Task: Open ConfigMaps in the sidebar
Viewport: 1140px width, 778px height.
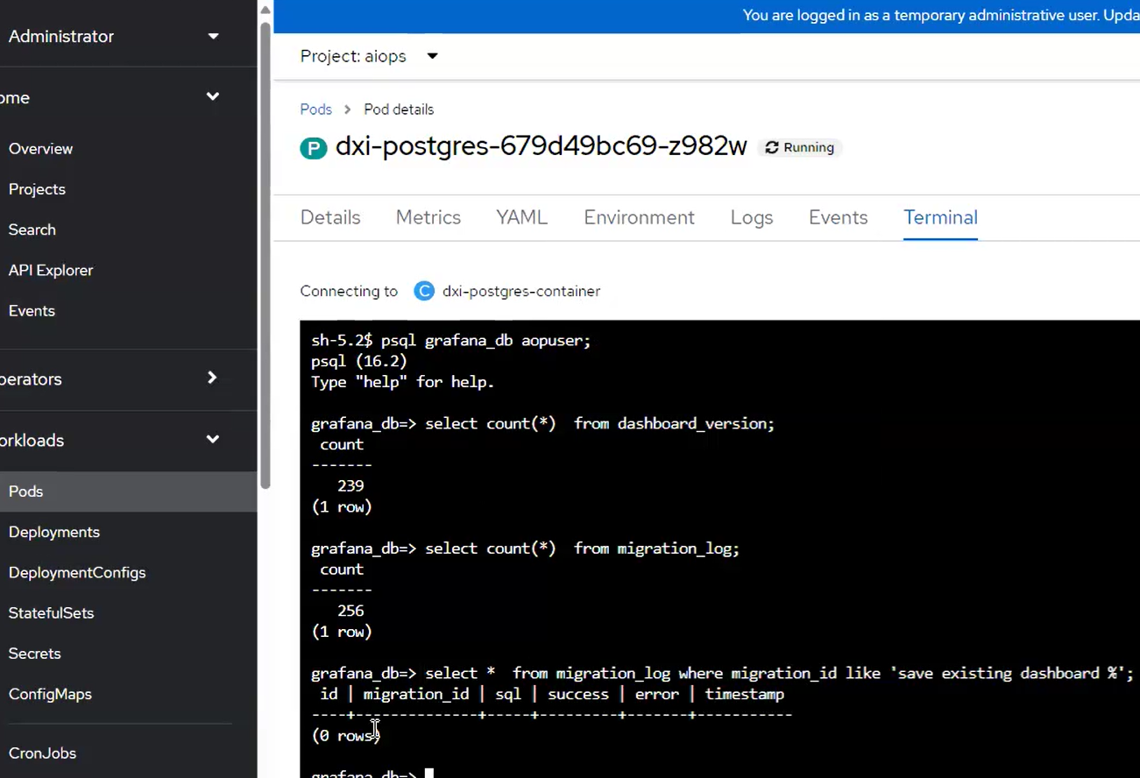Action: click(50, 694)
